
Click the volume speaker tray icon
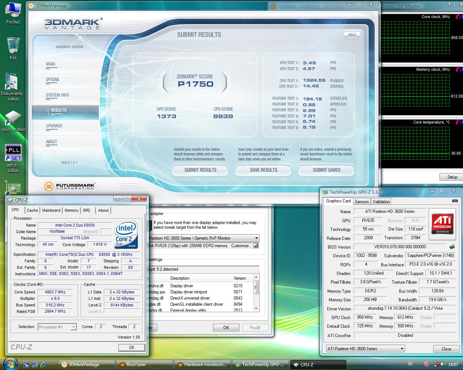click(x=443, y=364)
